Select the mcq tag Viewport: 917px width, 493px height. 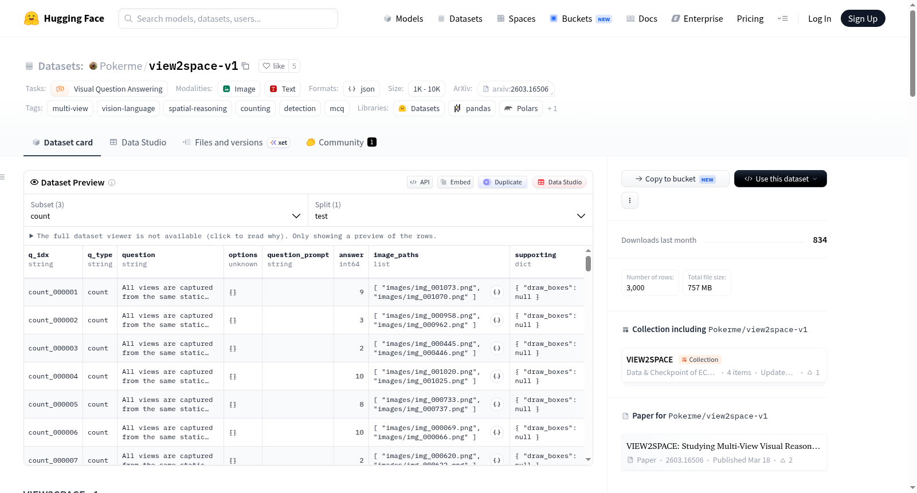[x=337, y=108]
